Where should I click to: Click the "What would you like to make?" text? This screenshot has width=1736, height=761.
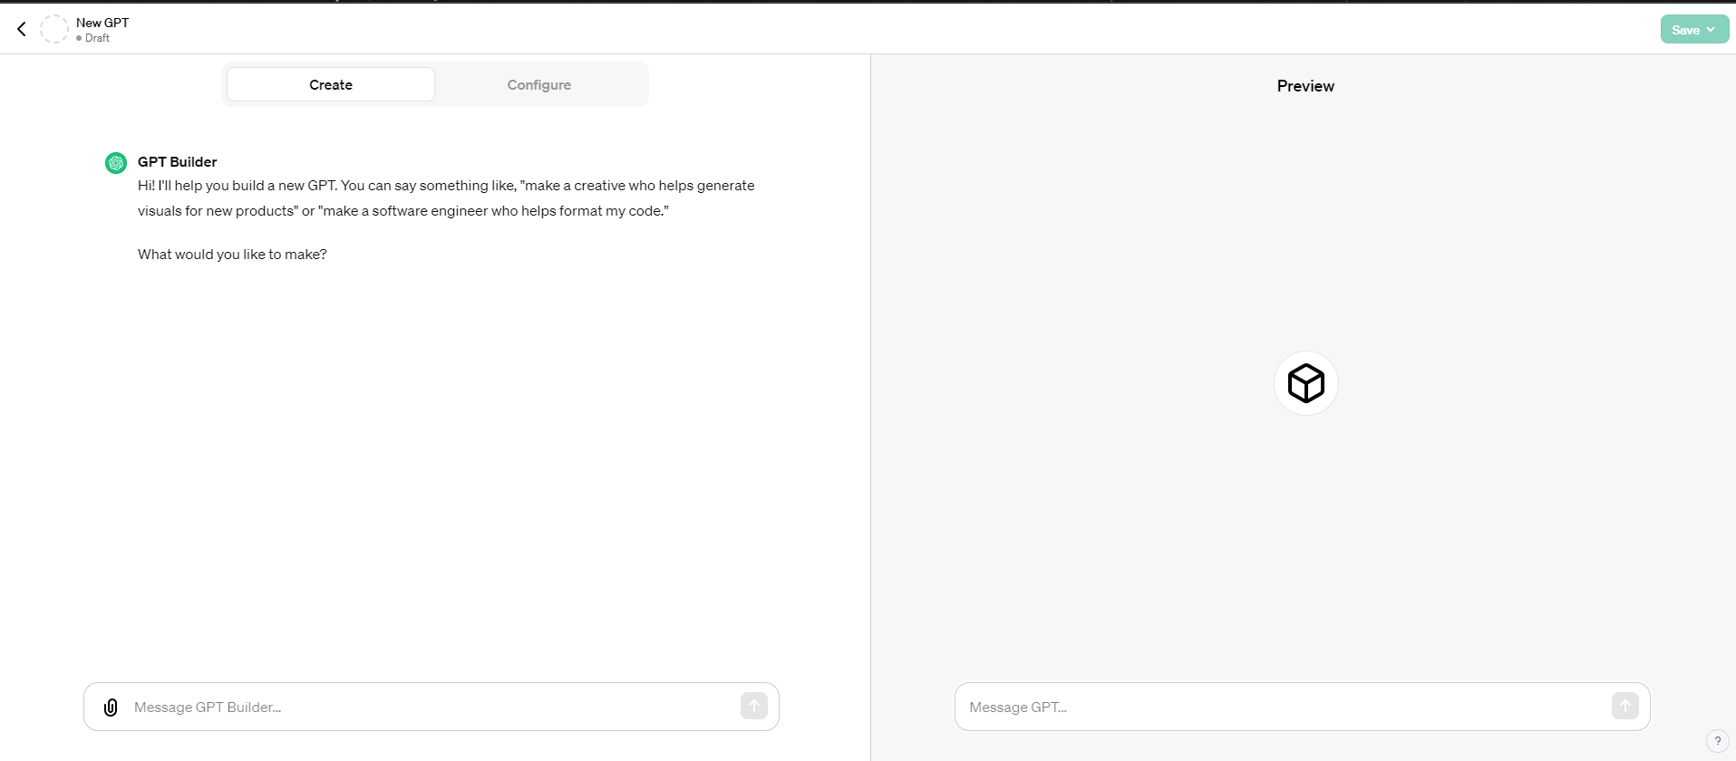(232, 255)
